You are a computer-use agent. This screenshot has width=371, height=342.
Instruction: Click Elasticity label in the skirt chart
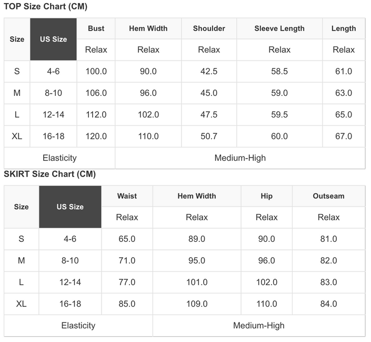click(78, 326)
